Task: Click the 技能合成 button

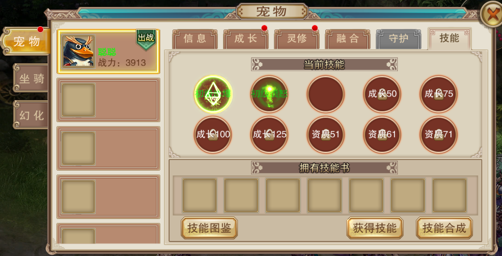Action: coord(444,228)
